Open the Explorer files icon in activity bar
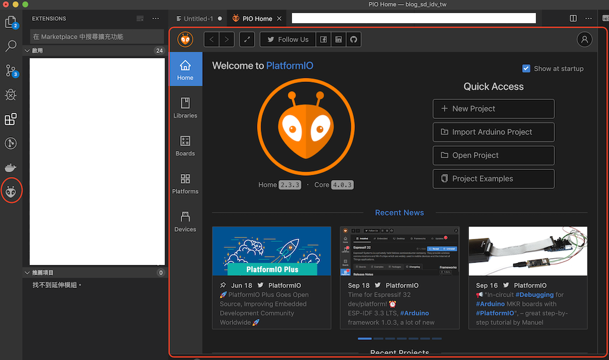This screenshot has height=360, width=609. 11,22
